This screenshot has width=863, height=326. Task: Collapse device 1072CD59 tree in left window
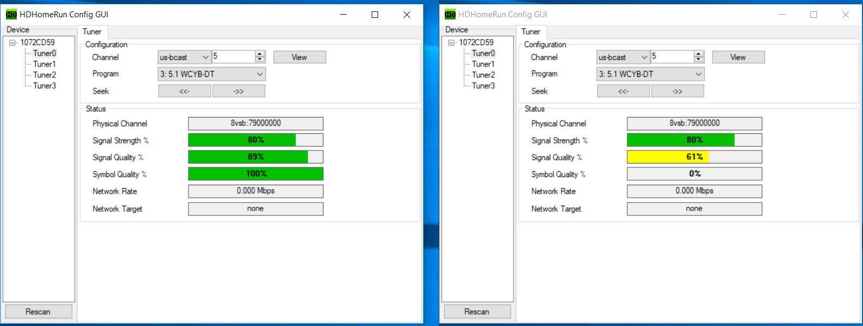pos(12,43)
